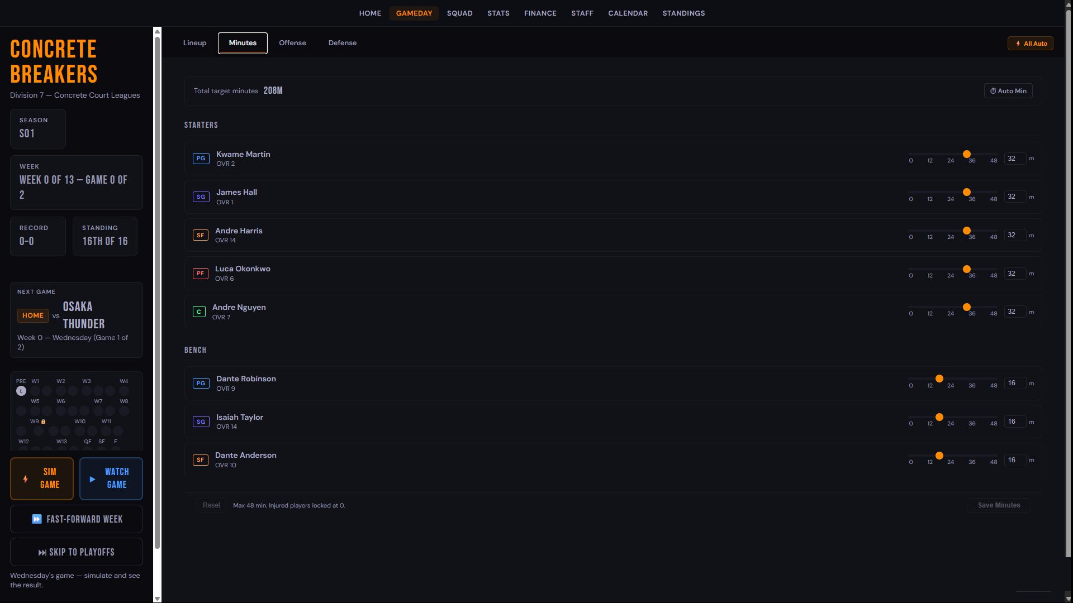Click the lock icon beside W9
The height and width of the screenshot is (603, 1073).
point(44,422)
